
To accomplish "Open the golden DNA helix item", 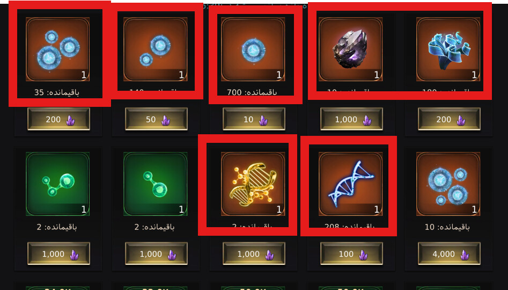I will coord(253,184).
